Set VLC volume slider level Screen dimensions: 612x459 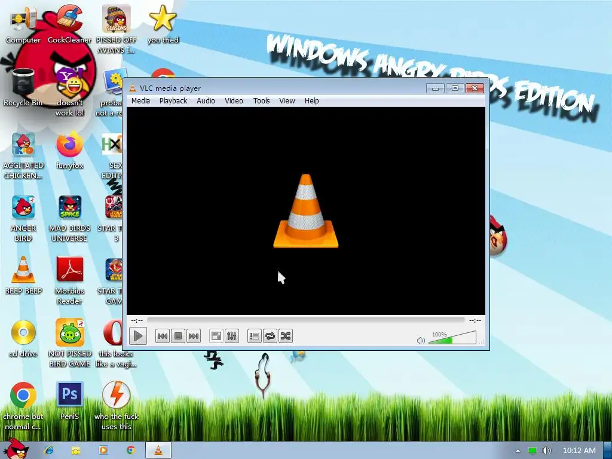point(452,338)
